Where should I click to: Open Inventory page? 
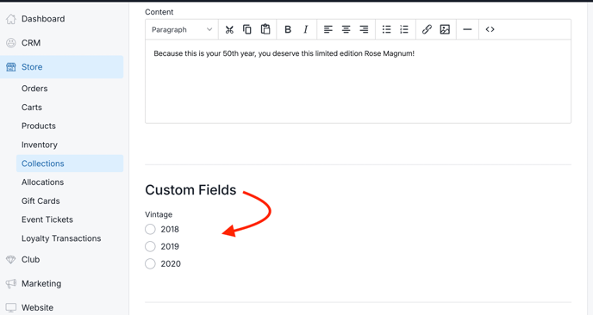40,145
